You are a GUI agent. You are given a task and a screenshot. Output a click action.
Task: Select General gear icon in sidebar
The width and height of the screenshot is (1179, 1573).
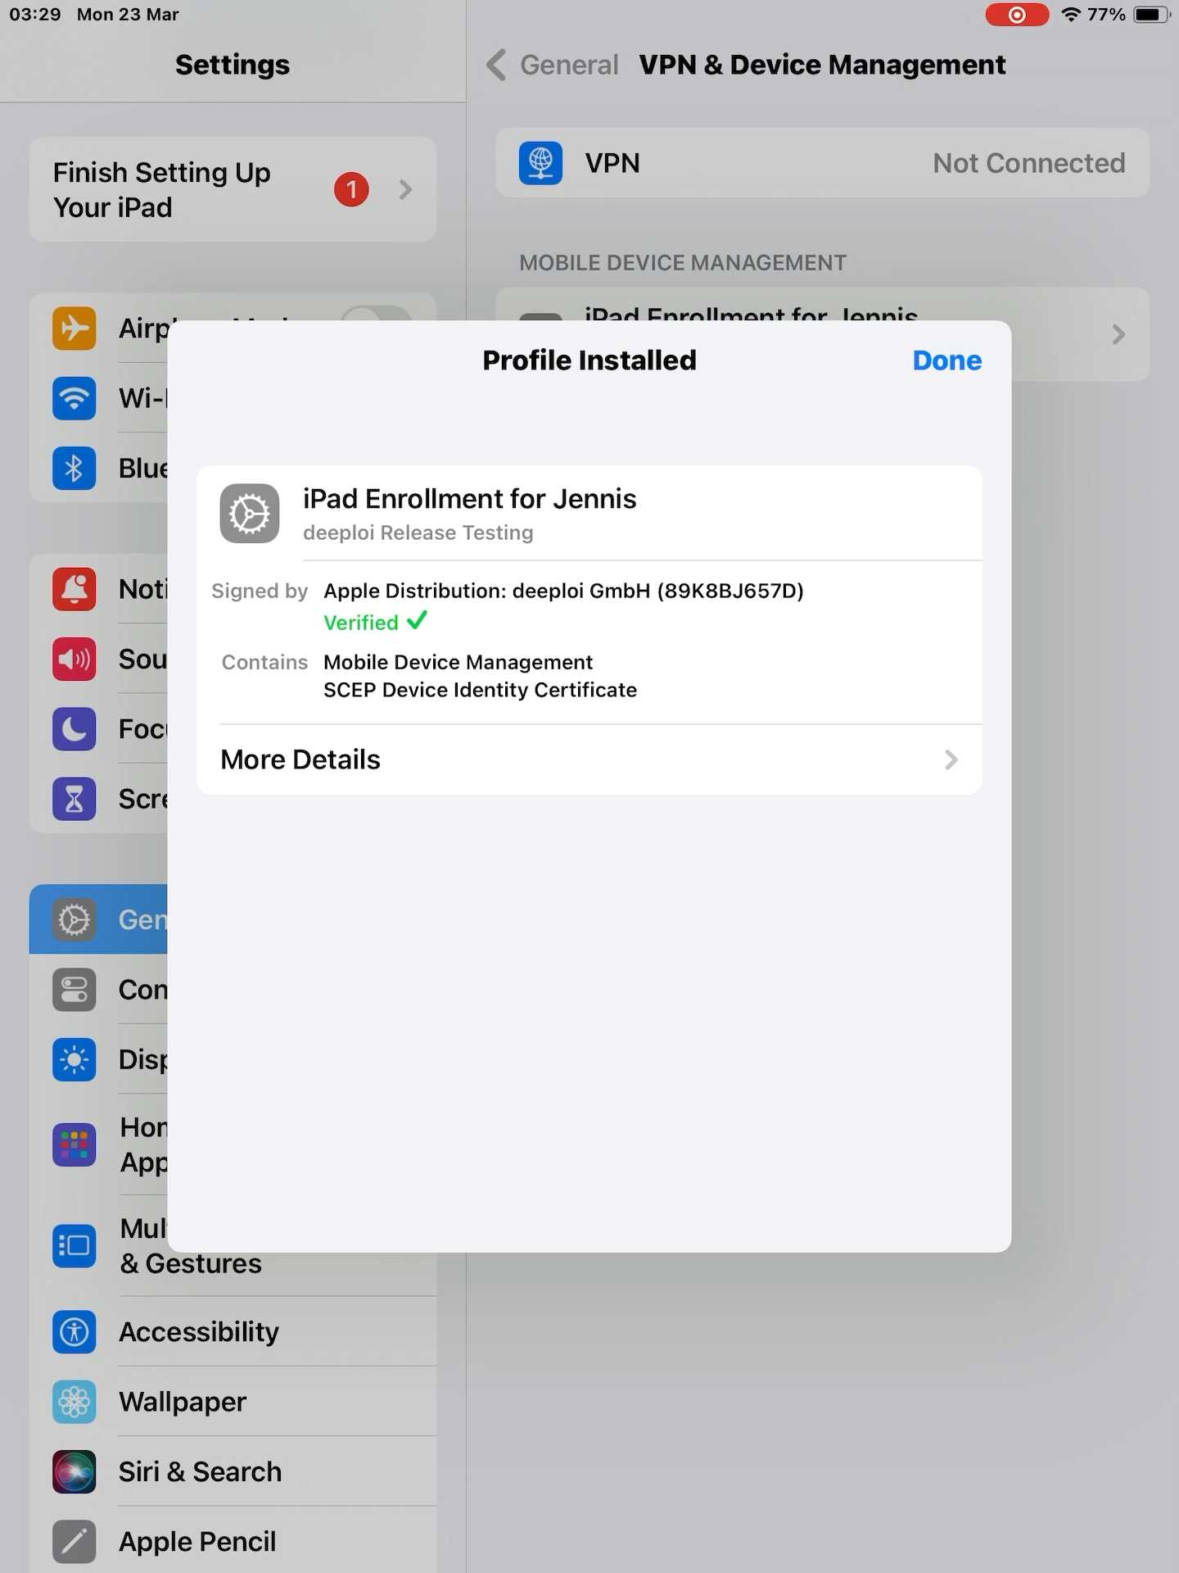pos(75,919)
